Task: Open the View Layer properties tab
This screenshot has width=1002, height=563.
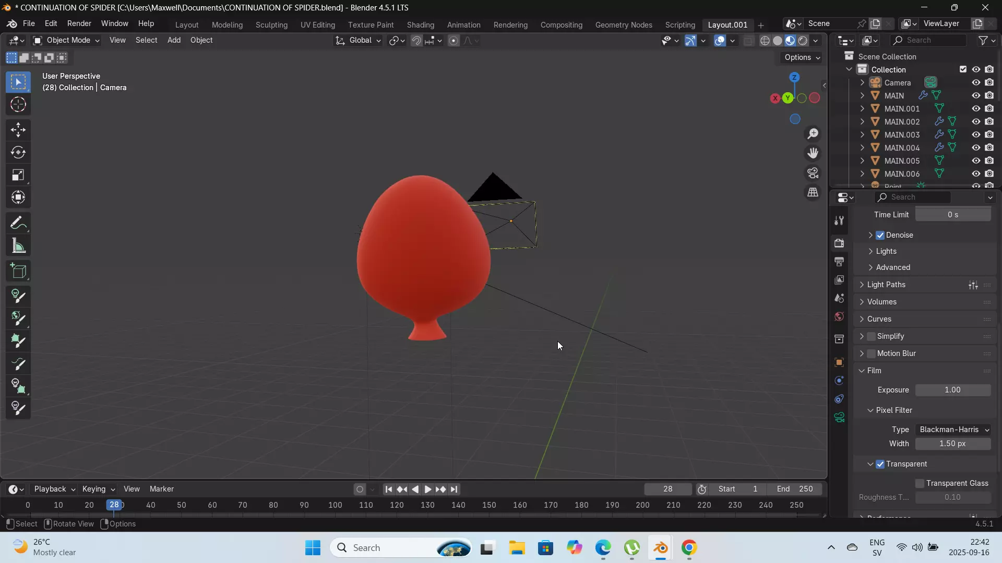Action: tap(839, 280)
